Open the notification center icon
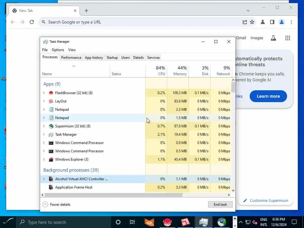Image resolution: width=304 pixels, height=228 pixels. (x=294, y=222)
